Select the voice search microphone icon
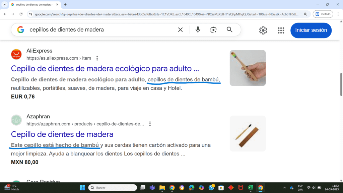This screenshot has height=193, width=343. coord(198,30)
